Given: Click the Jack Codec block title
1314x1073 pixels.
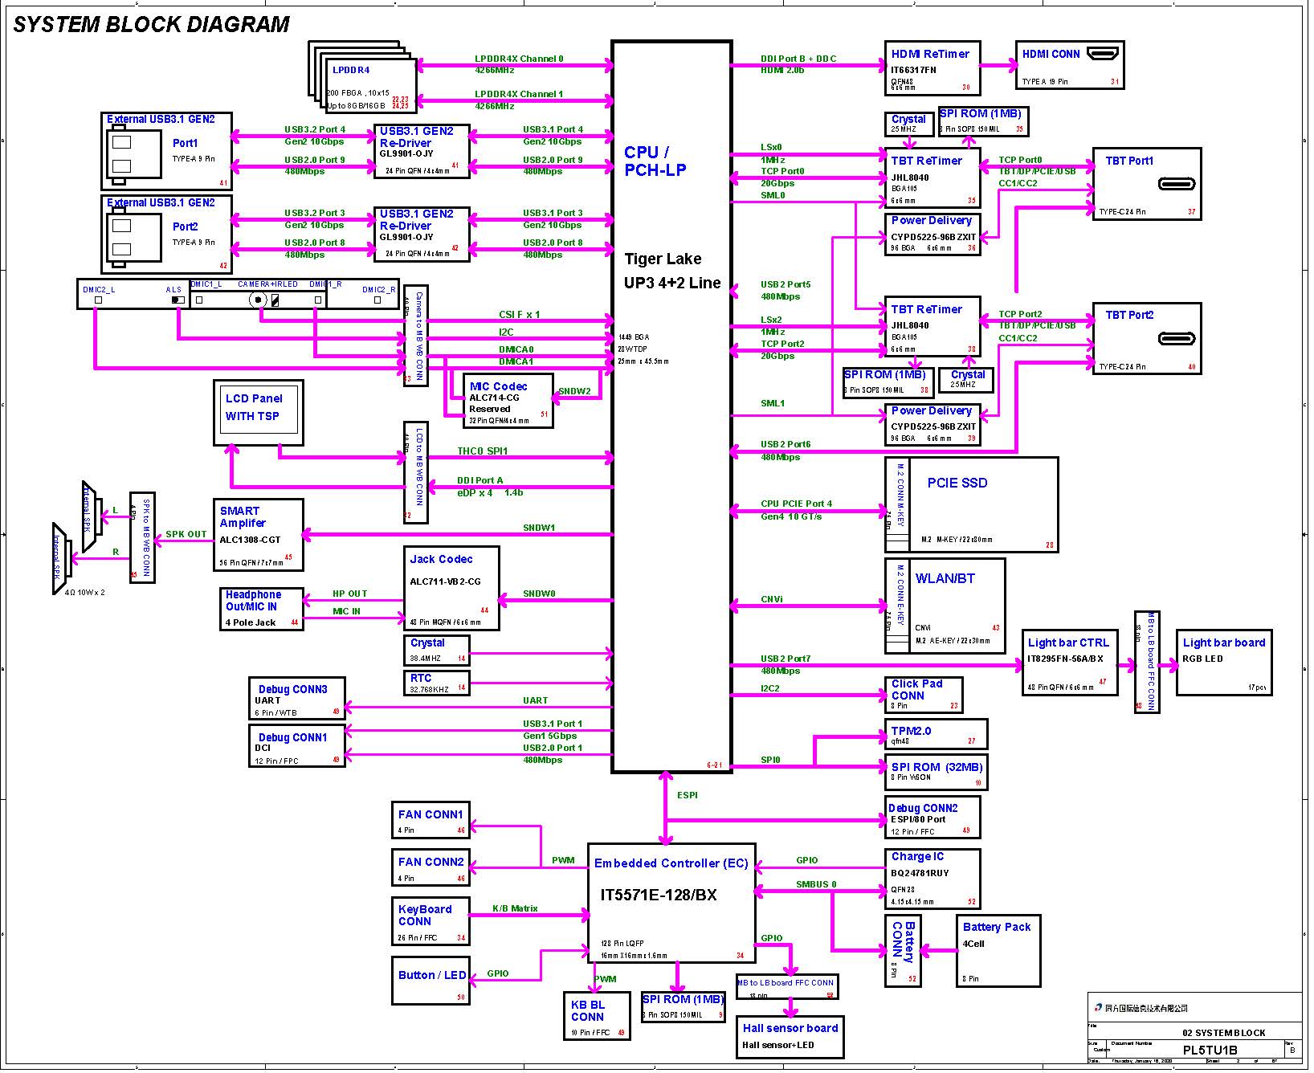Looking at the screenshot, I should (441, 559).
